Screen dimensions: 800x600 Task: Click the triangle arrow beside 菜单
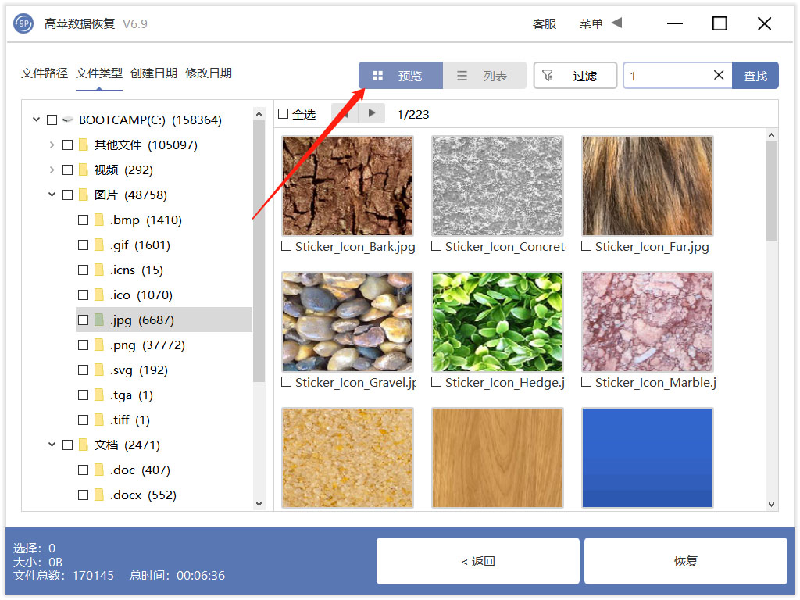[617, 23]
